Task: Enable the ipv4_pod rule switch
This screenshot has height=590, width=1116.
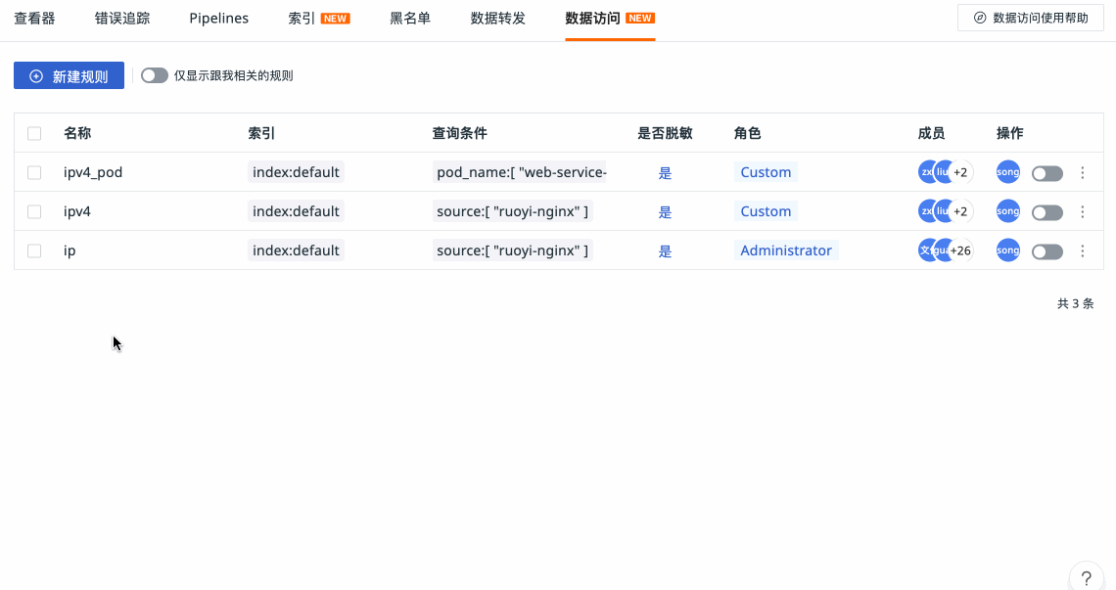Action: click(1046, 173)
